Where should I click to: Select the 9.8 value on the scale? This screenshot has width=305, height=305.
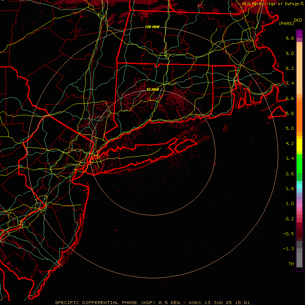point(290,38)
